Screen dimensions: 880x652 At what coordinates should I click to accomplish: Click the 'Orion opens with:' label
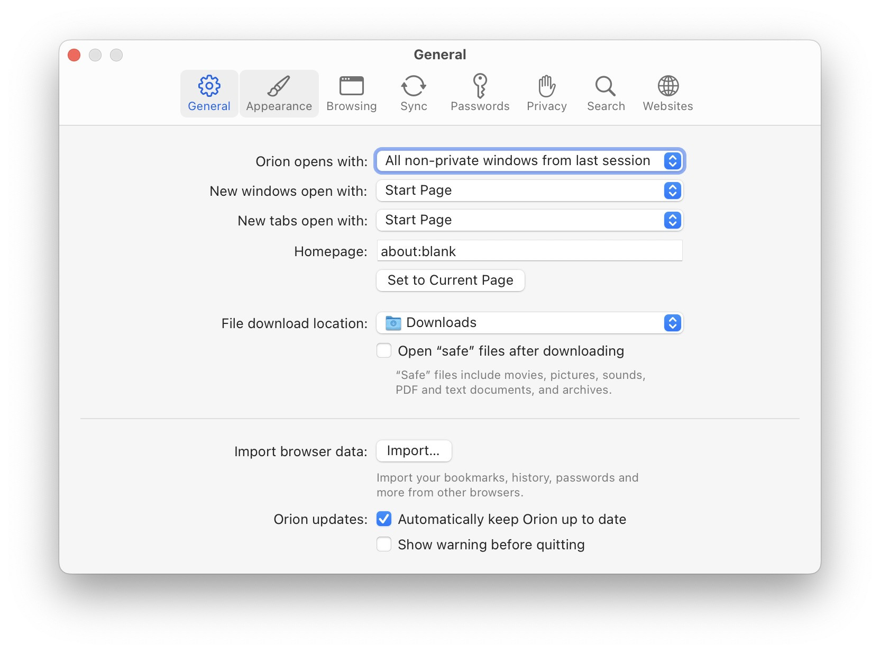[311, 161]
